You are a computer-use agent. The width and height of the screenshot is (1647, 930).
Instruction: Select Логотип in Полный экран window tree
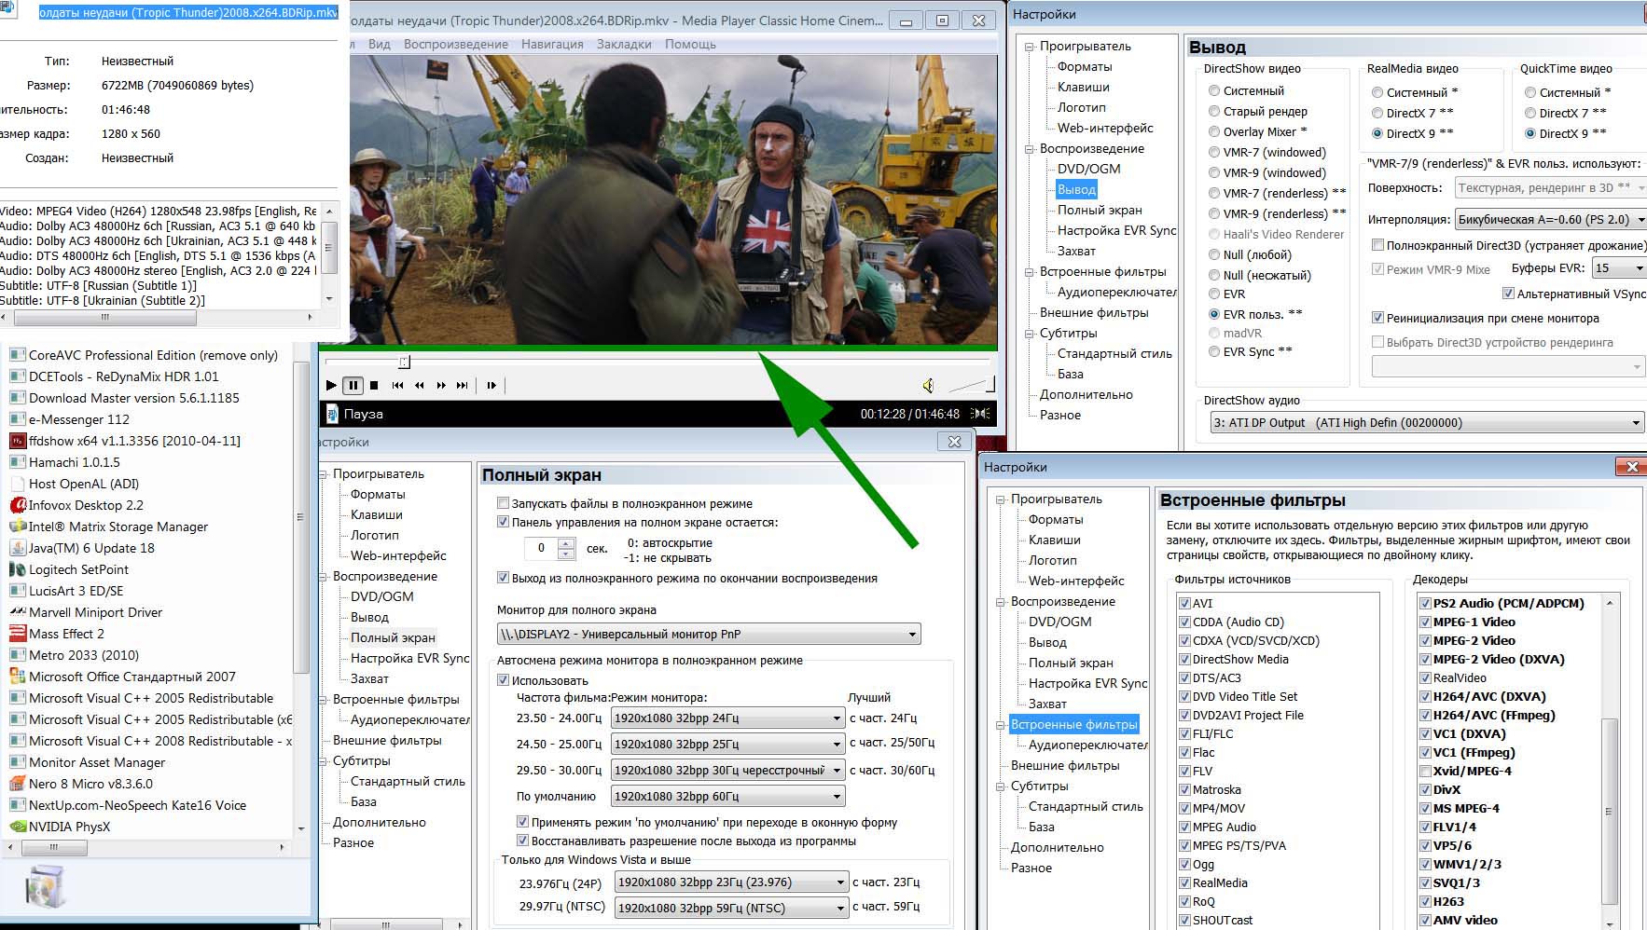pos(375,535)
